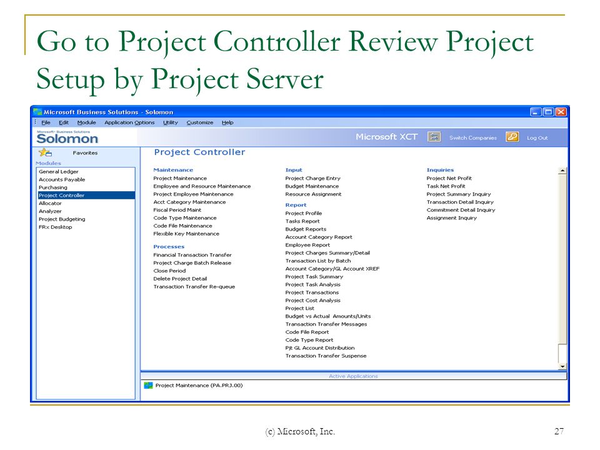Open Project Charge Entry input

tap(312, 178)
